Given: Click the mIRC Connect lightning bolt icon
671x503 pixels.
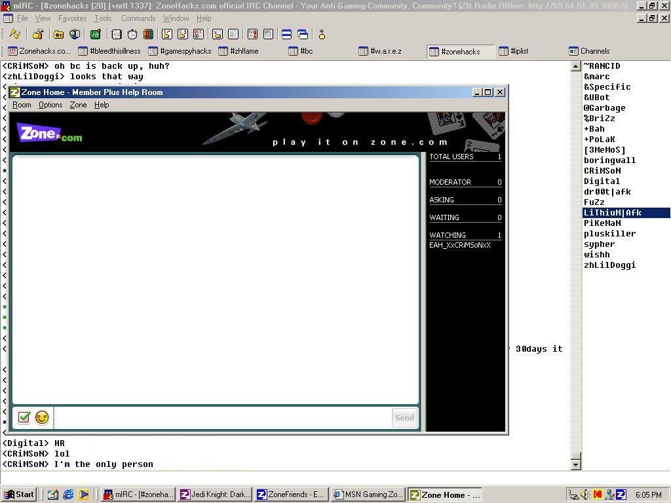Looking at the screenshot, I should (15, 34).
